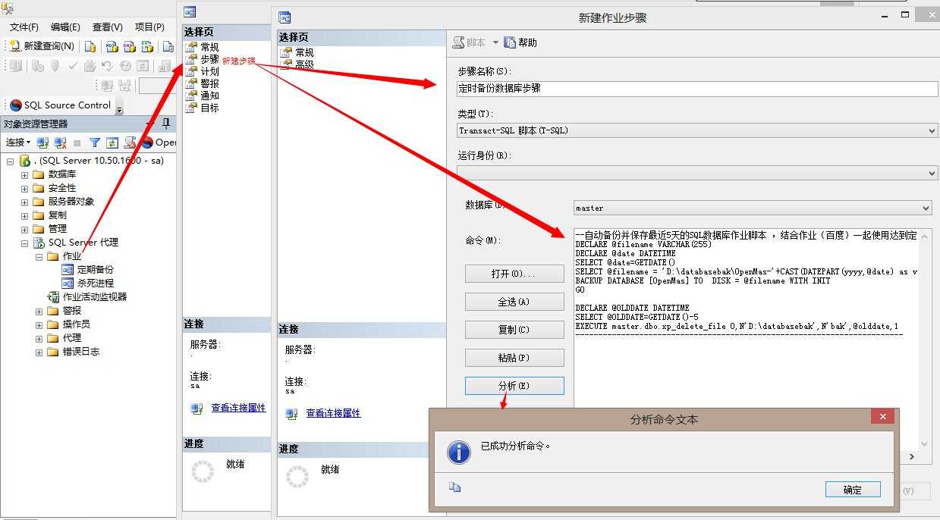940x520 pixels.
Task: Click the XMLA query toolbar icon
Action: click(147, 46)
